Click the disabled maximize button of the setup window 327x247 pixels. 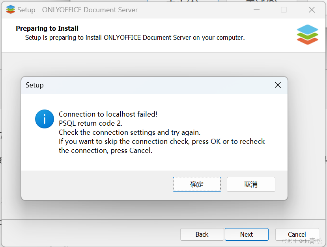[284, 9]
